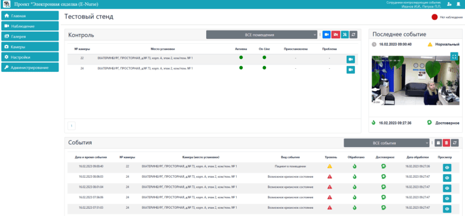Click green chat icon beside 'Достоверное' in last event
Image resolution: width=465 pixels, height=216 pixels.
[x=429, y=123]
